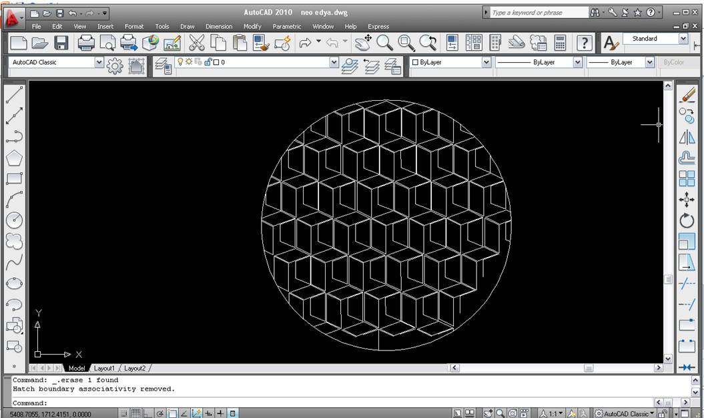Choose the Circle drawing tool
Viewport: 704px width, 418px height.
(14, 220)
